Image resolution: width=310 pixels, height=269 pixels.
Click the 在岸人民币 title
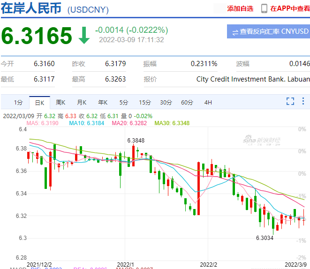point(31,8)
